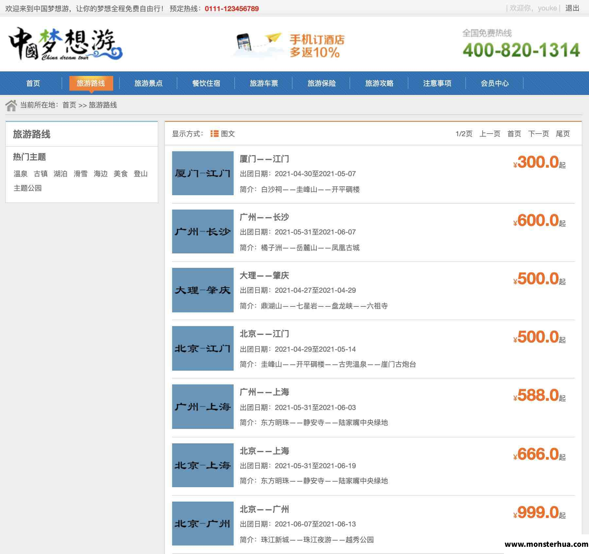Open the 首页 navigation menu item

[x=33, y=83]
